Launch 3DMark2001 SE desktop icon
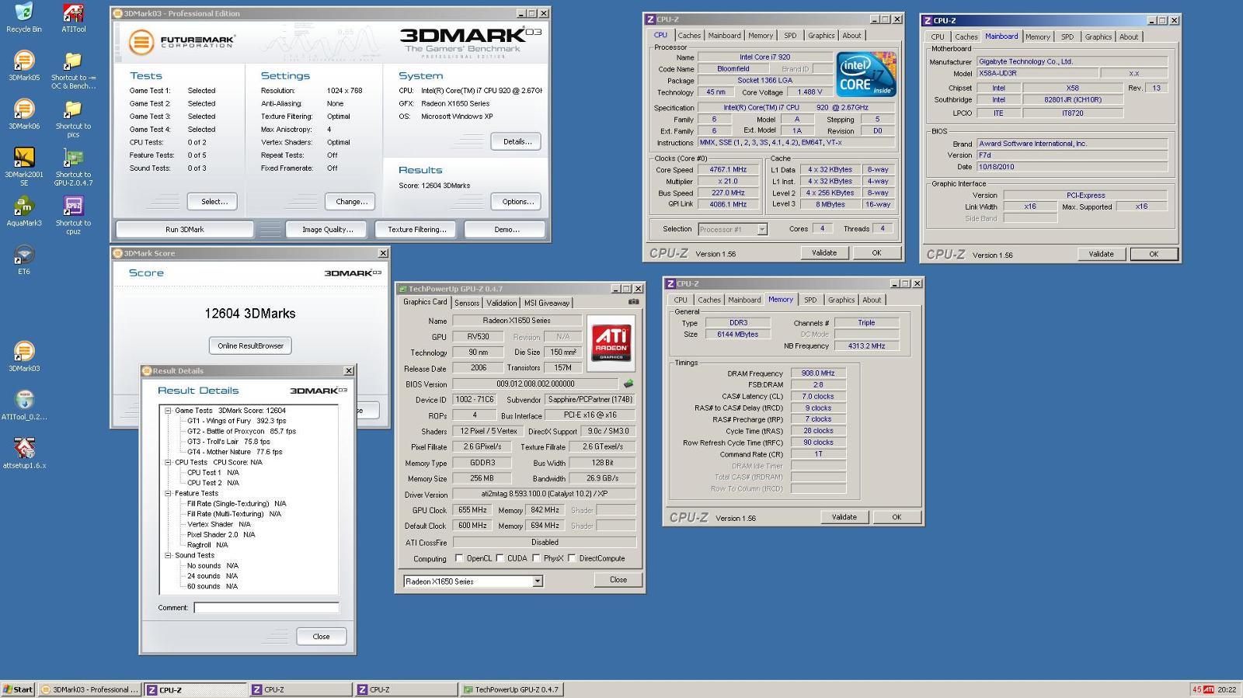The height and width of the screenshot is (698, 1243). pyautogui.click(x=24, y=166)
